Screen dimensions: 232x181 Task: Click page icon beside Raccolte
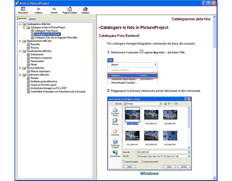(x=28, y=44)
